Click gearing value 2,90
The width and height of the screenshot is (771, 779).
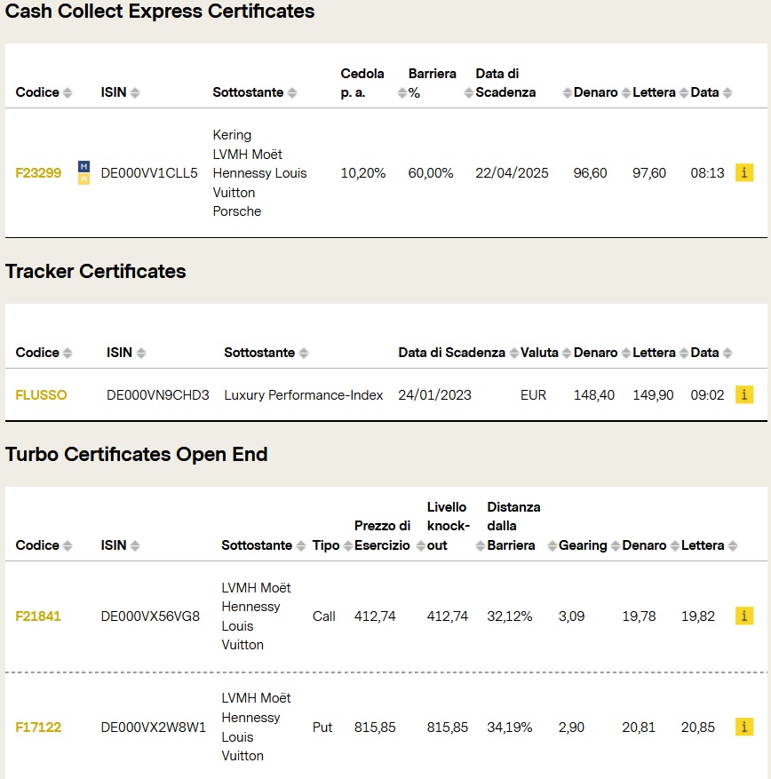pyautogui.click(x=571, y=727)
